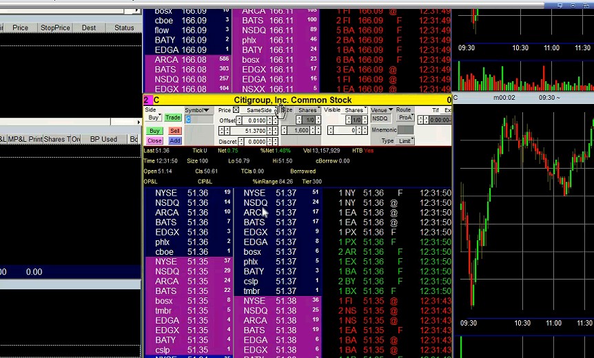Click the price field showing 51.3700
Screen dimensions: 594x358
tap(249, 131)
